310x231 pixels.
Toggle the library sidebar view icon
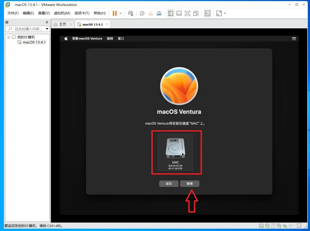coord(170,13)
